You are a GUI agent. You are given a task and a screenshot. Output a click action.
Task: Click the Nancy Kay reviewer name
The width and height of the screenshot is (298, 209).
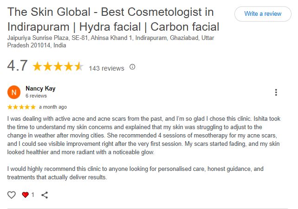tap(40, 88)
